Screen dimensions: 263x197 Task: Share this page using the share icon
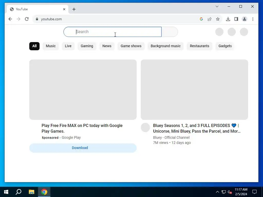[x=210, y=19]
